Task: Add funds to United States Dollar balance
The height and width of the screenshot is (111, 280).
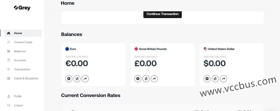Action: [x=207, y=78]
